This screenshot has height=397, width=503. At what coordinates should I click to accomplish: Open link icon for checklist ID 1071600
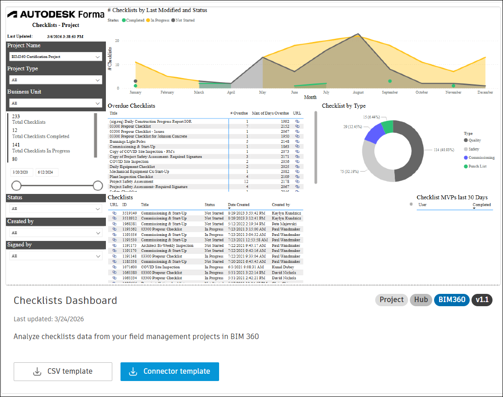coord(114,267)
